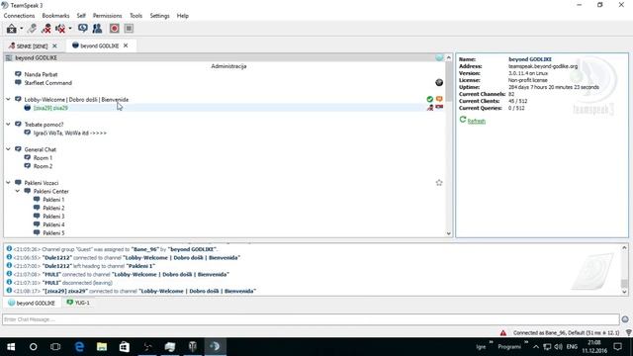Screen dimensions: 633x356
Task: Open the contacts manager toolbar icon
Action: click(97, 29)
